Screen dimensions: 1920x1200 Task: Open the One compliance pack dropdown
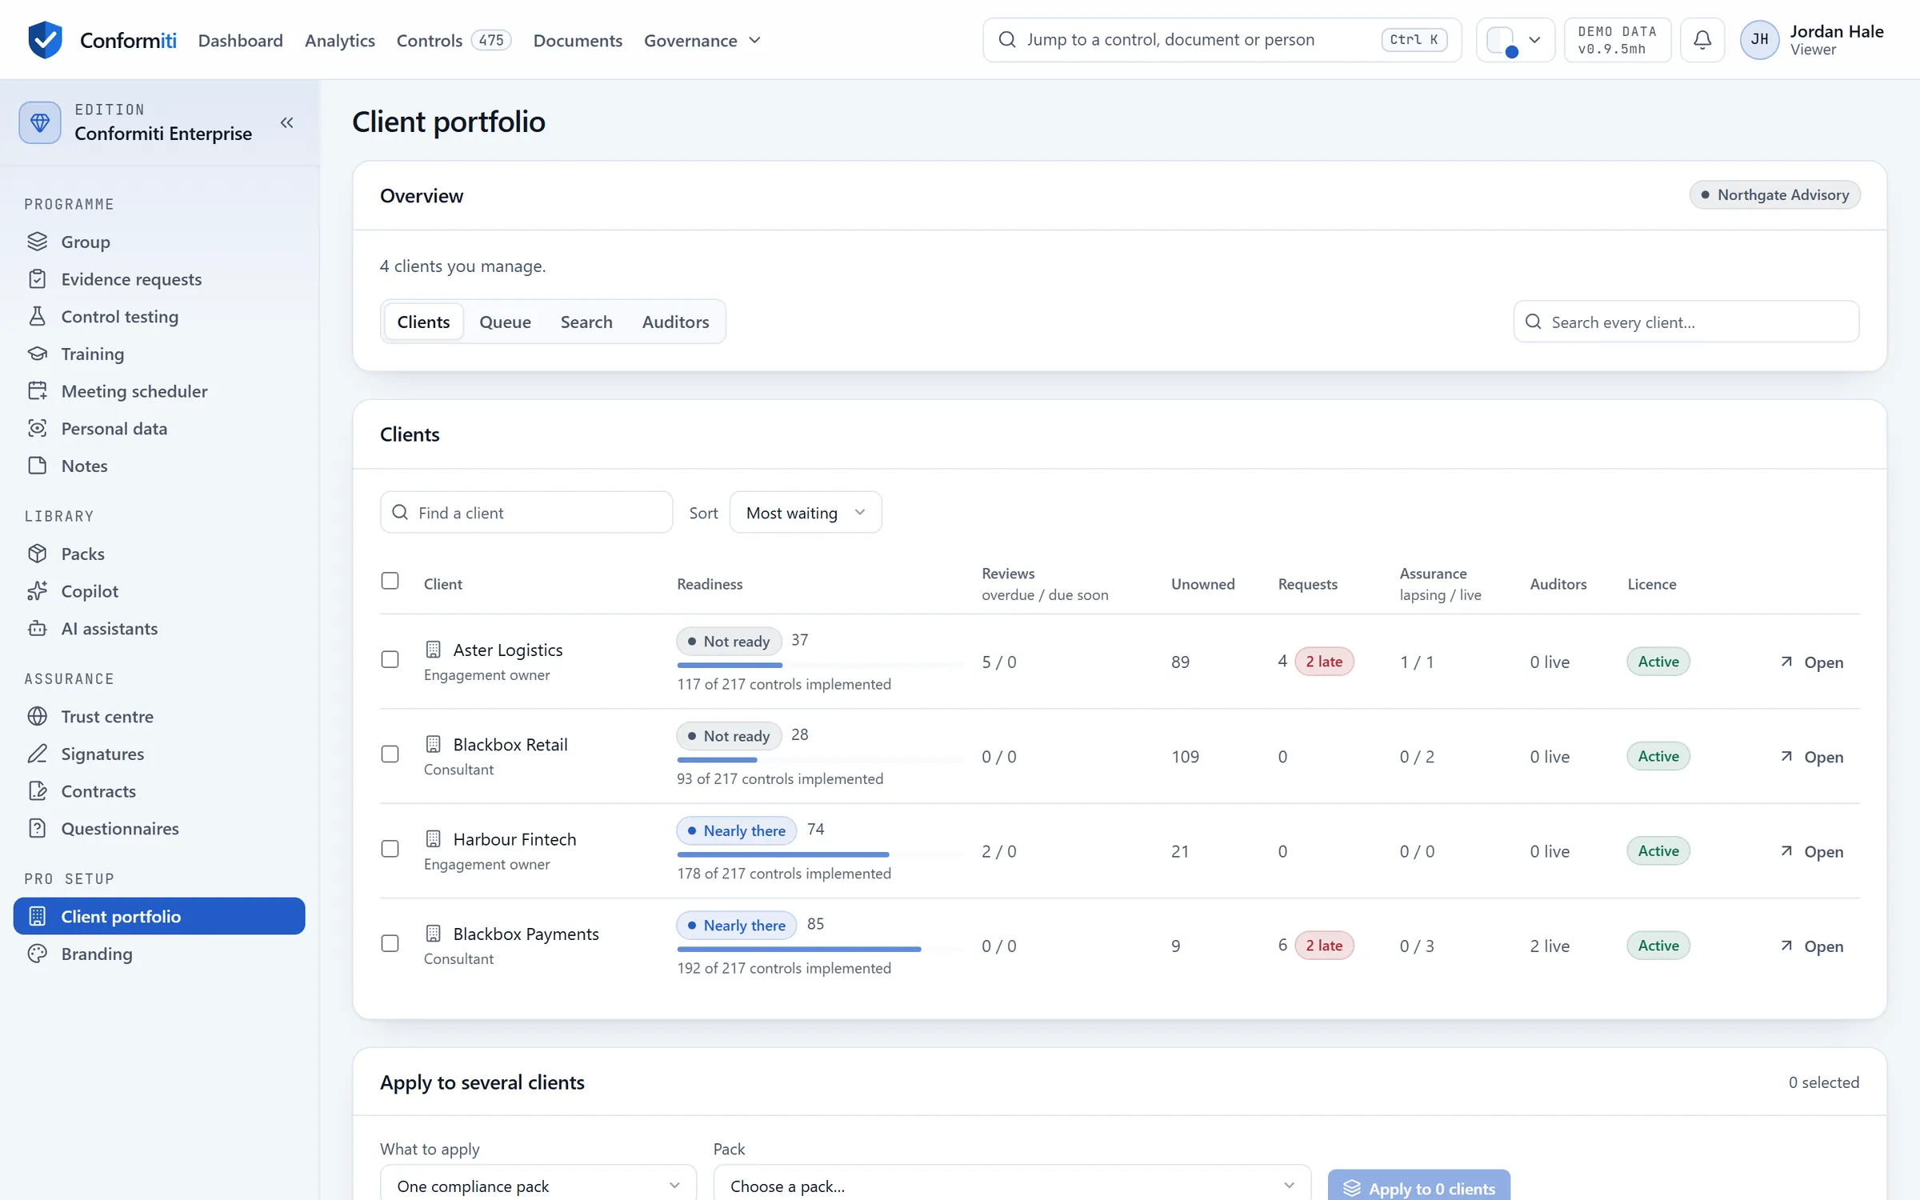(538, 1186)
